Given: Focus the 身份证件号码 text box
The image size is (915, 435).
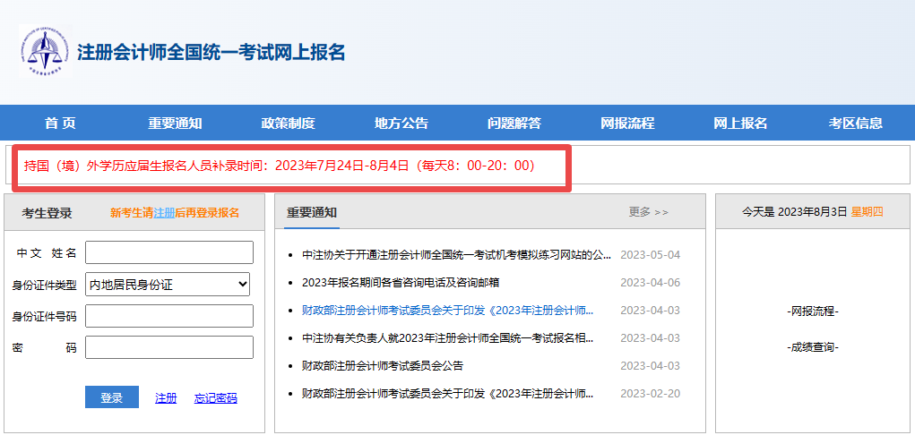Looking at the screenshot, I should (168, 316).
